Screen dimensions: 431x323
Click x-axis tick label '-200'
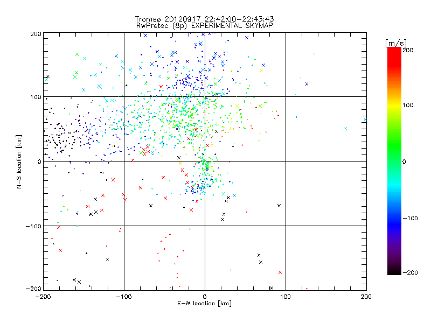click(43, 297)
